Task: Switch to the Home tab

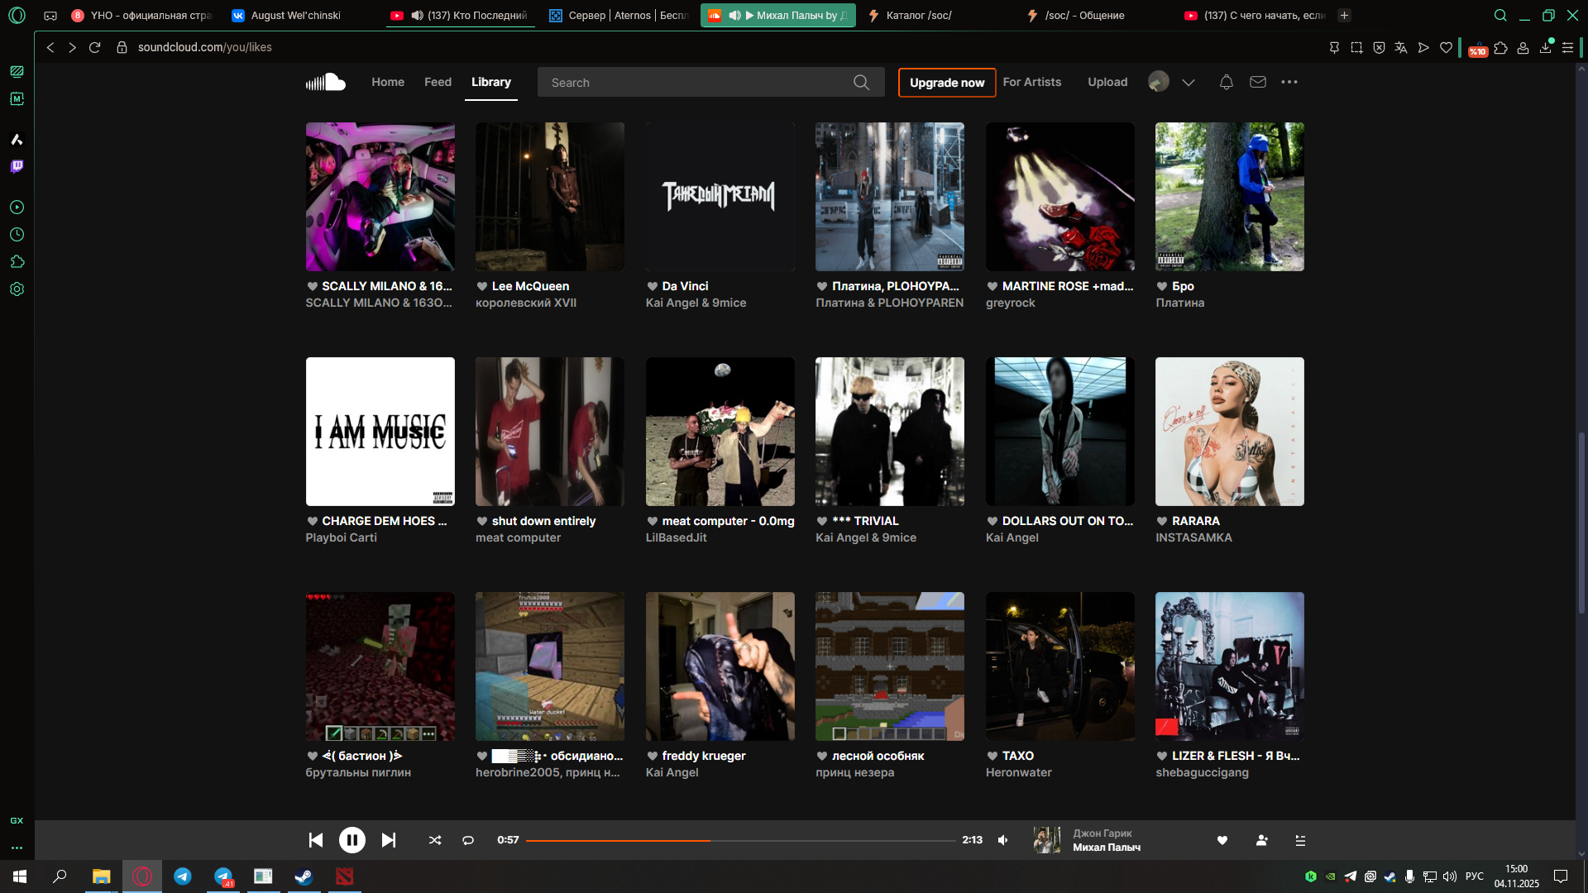Action: [388, 82]
